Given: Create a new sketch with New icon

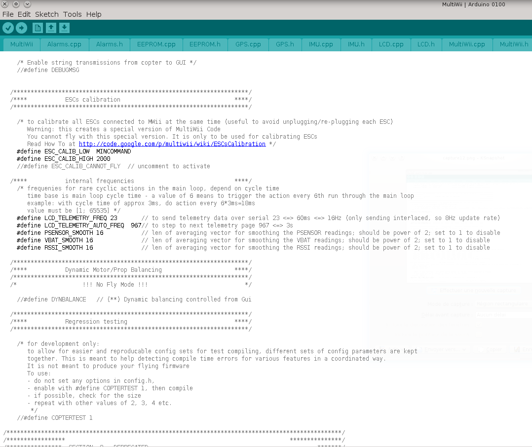Looking at the screenshot, I should click(38, 28).
